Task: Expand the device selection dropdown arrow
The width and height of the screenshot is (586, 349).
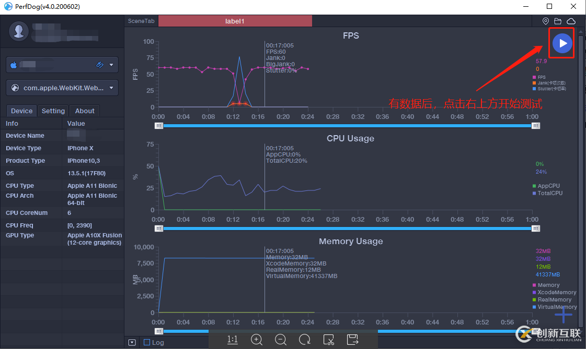Action: point(111,65)
